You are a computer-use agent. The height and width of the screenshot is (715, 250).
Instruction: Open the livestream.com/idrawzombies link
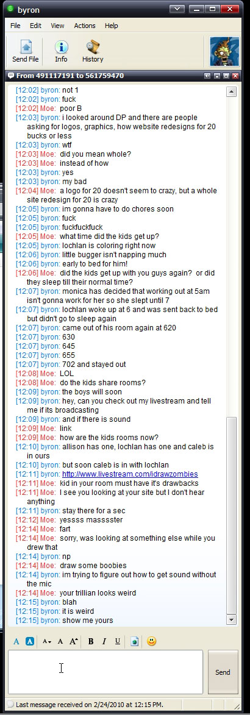(x=130, y=474)
